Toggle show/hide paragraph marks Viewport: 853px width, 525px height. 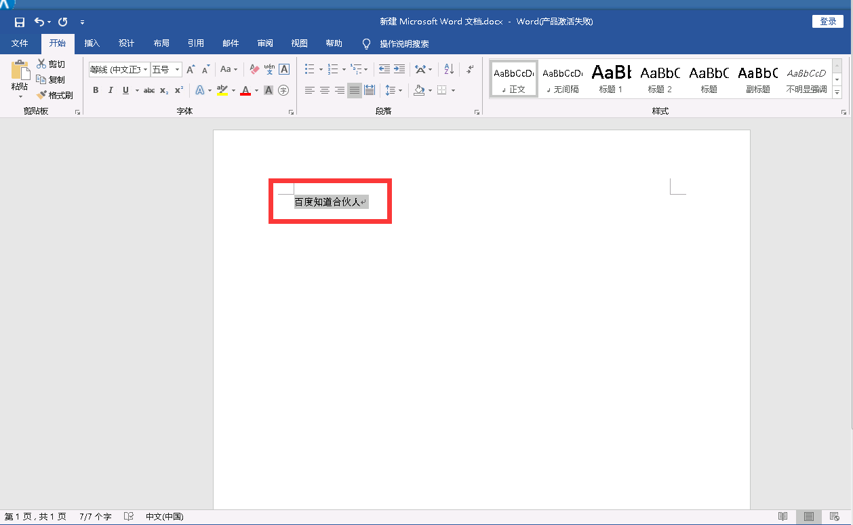tap(470, 69)
